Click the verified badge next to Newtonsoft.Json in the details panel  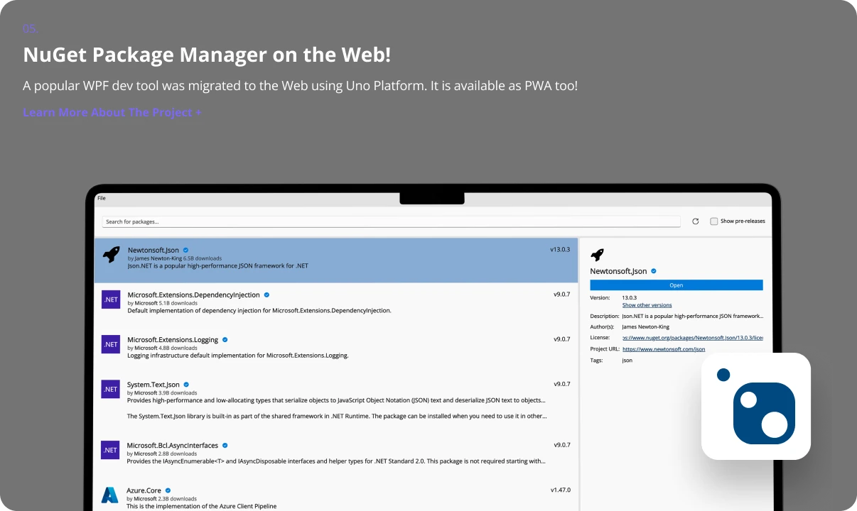(x=654, y=271)
